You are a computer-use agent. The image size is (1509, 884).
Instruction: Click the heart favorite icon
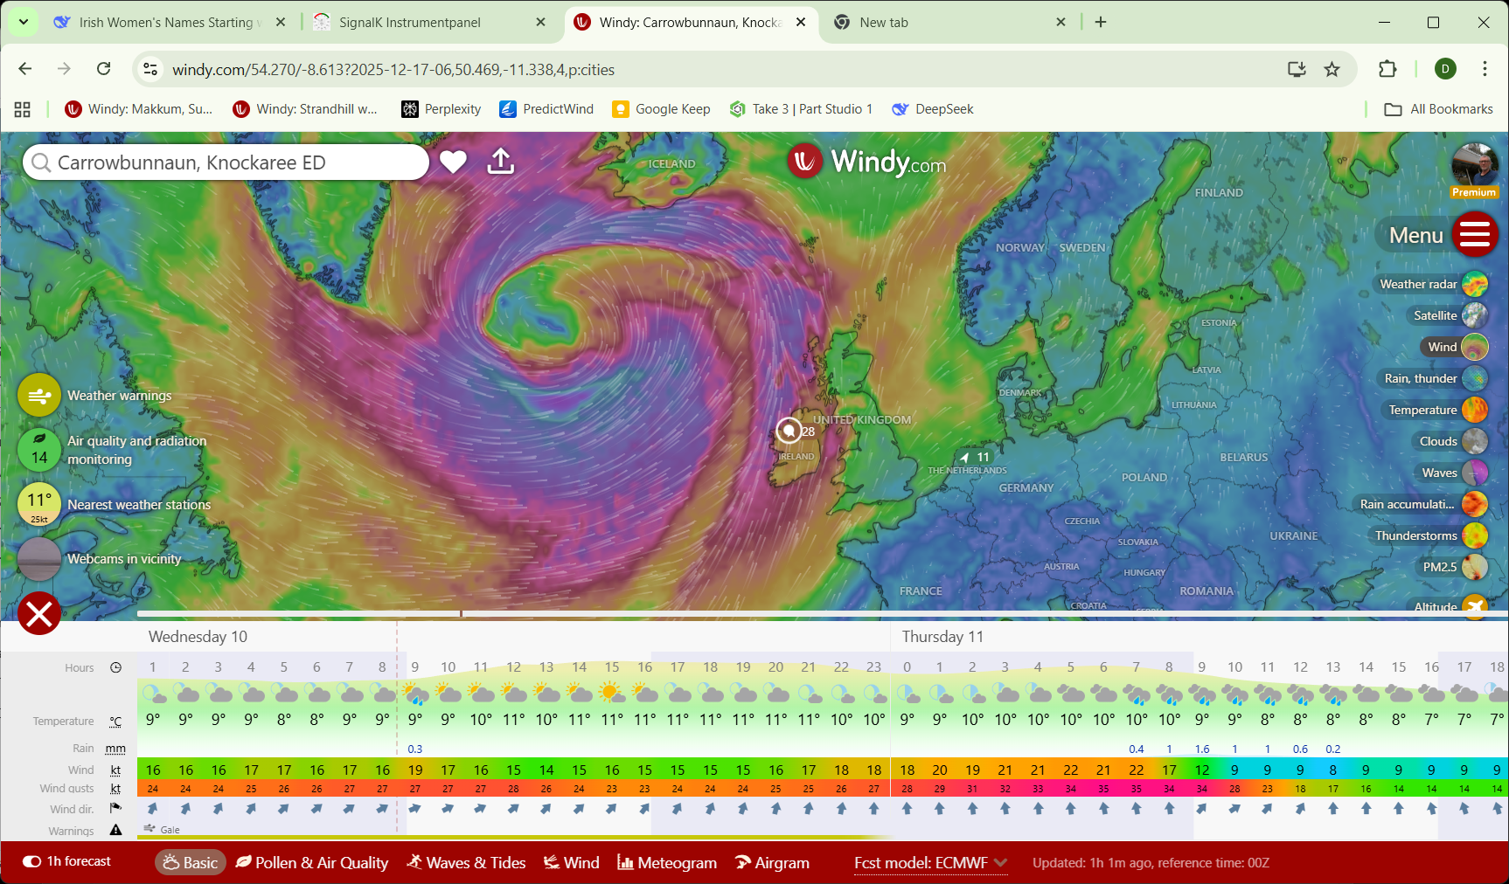[x=453, y=162]
